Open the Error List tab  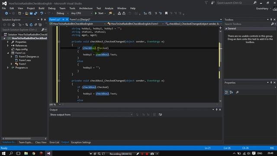coord(54,143)
